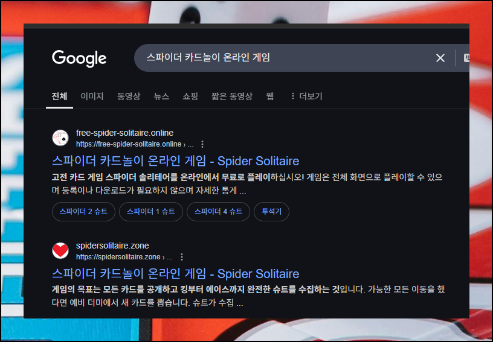
Task: Click the free-spider-solitaire.online site favicon
Action: coord(60,138)
